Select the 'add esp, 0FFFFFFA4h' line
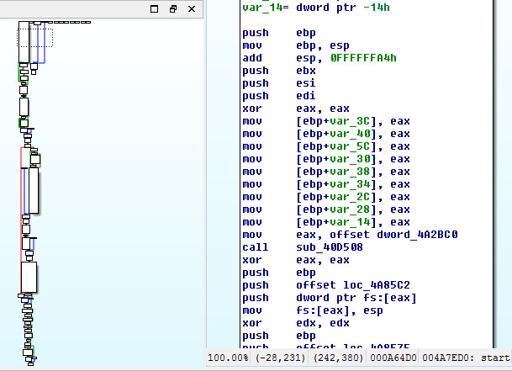This screenshot has height=371, width=512. 319,58
